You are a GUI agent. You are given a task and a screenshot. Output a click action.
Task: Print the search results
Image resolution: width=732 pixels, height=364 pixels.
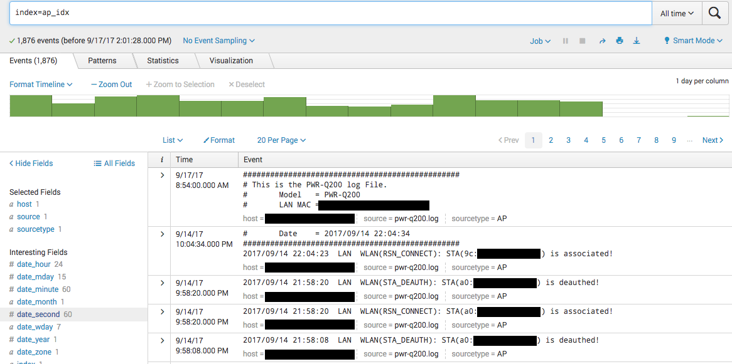(x=619, y=40)
